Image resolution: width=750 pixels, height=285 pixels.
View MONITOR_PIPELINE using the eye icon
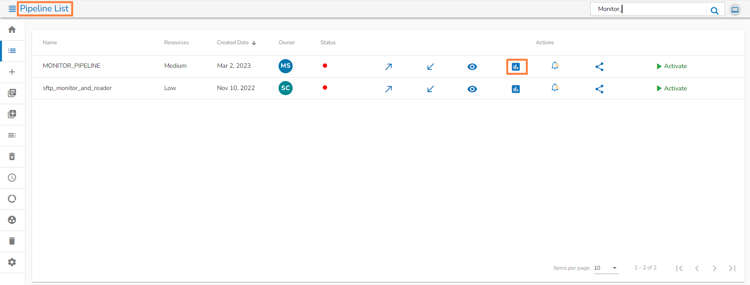[x=472, y=67]
